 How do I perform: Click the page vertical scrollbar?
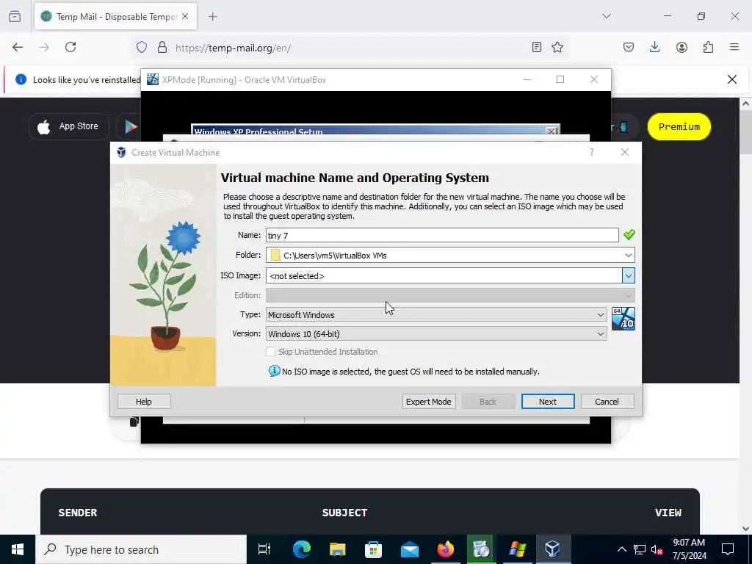(745, 316)
